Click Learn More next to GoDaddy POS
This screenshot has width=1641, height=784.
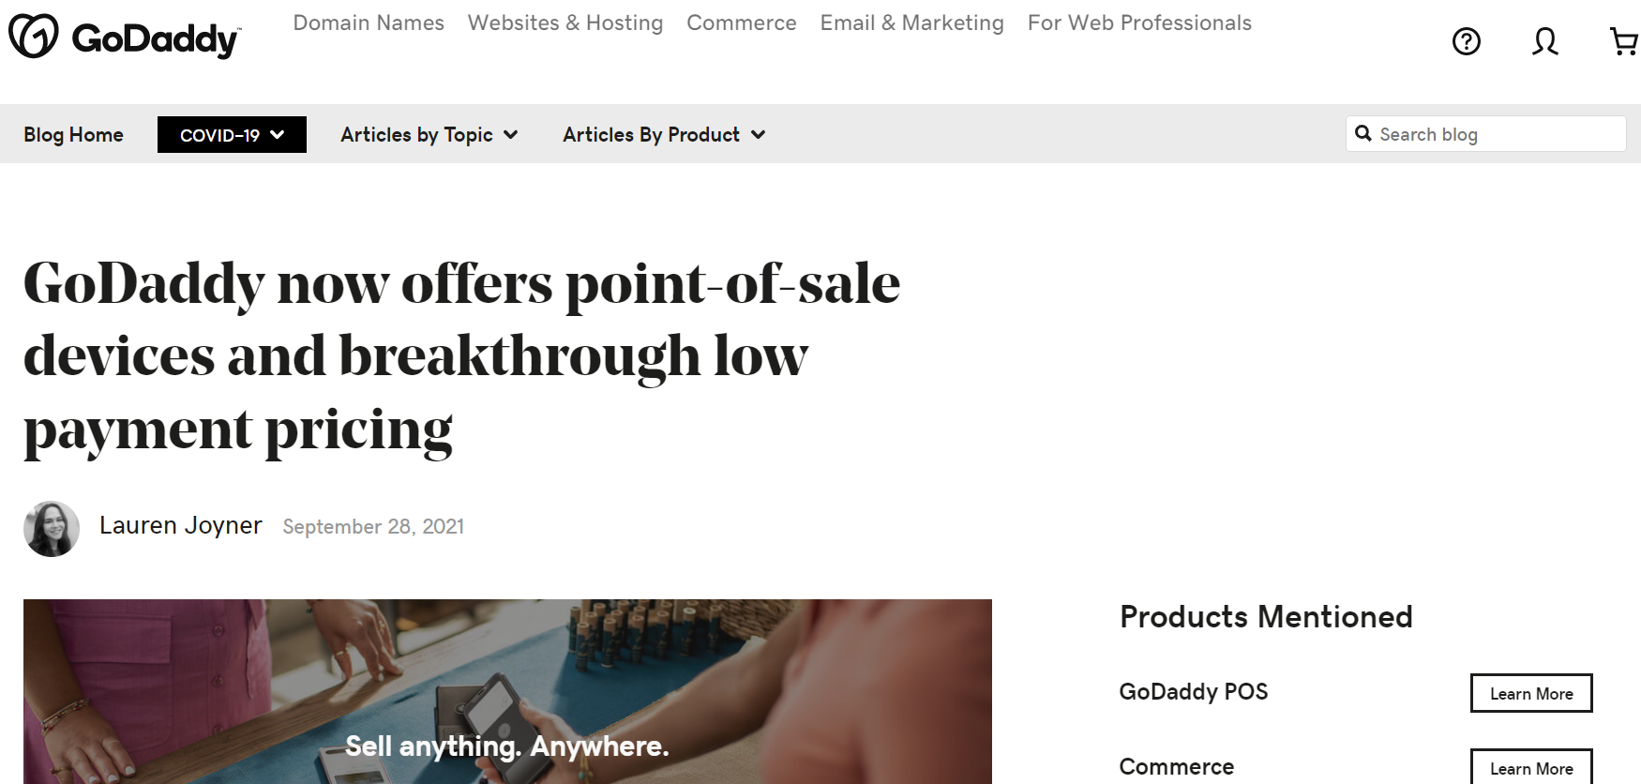tap(1530, 693)
